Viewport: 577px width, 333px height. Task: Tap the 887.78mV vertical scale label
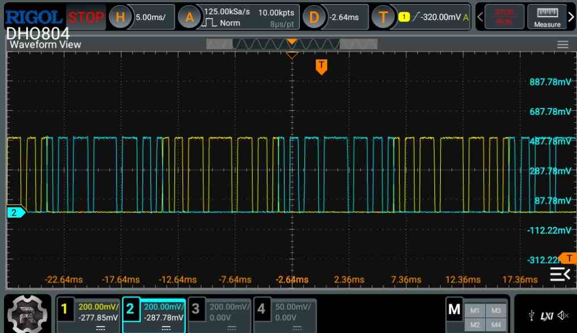[x=550, y=82]
